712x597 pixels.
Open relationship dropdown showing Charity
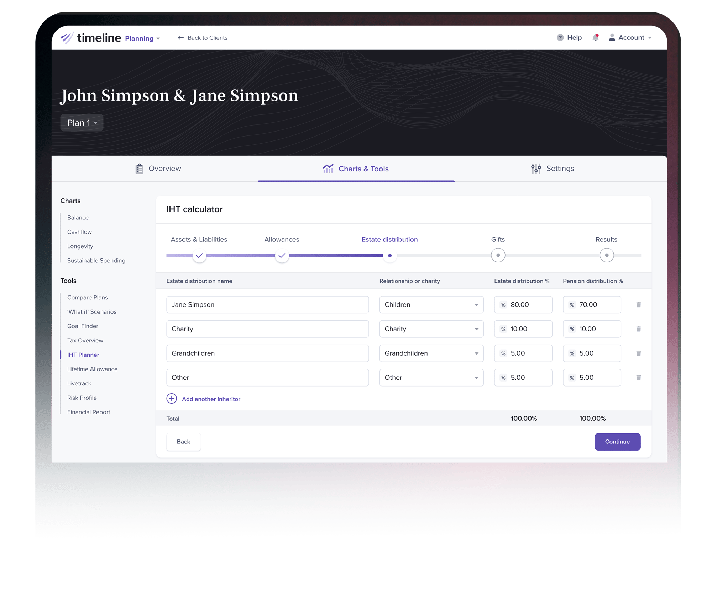pos(431,329)
